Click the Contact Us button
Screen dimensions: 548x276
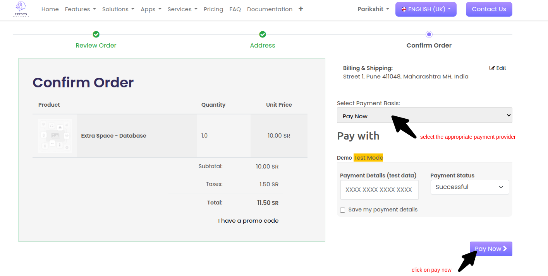tap(489, 9)
